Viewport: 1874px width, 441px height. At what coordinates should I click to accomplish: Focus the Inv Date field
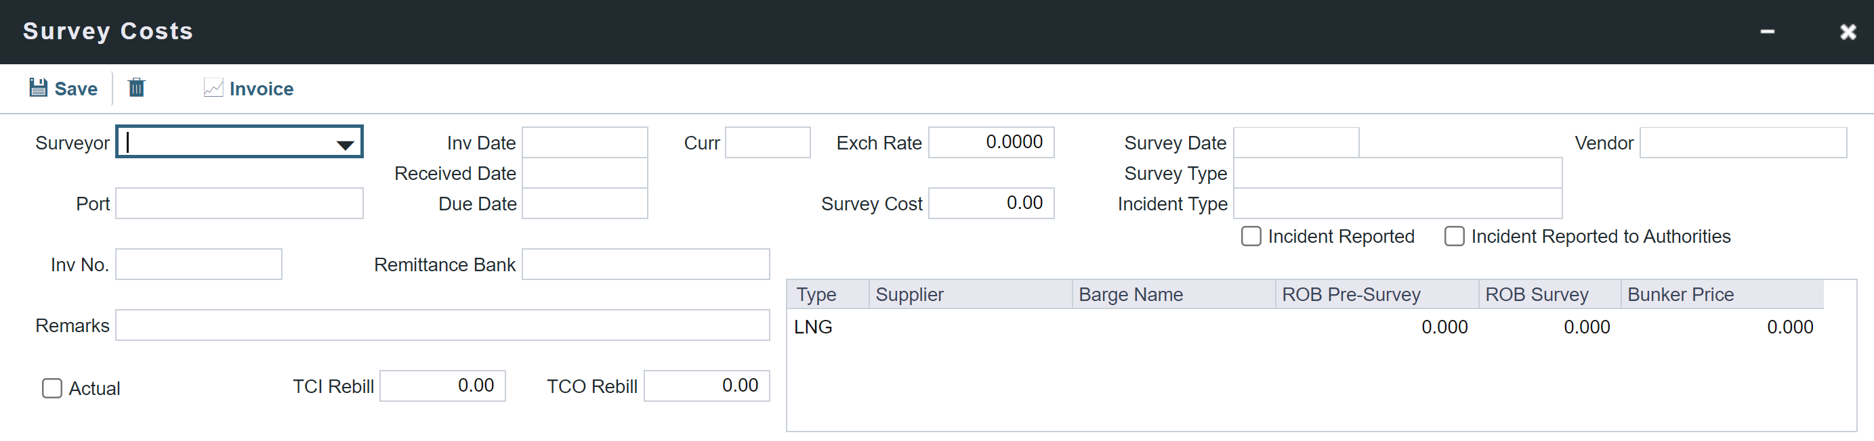tap(584, 143)
